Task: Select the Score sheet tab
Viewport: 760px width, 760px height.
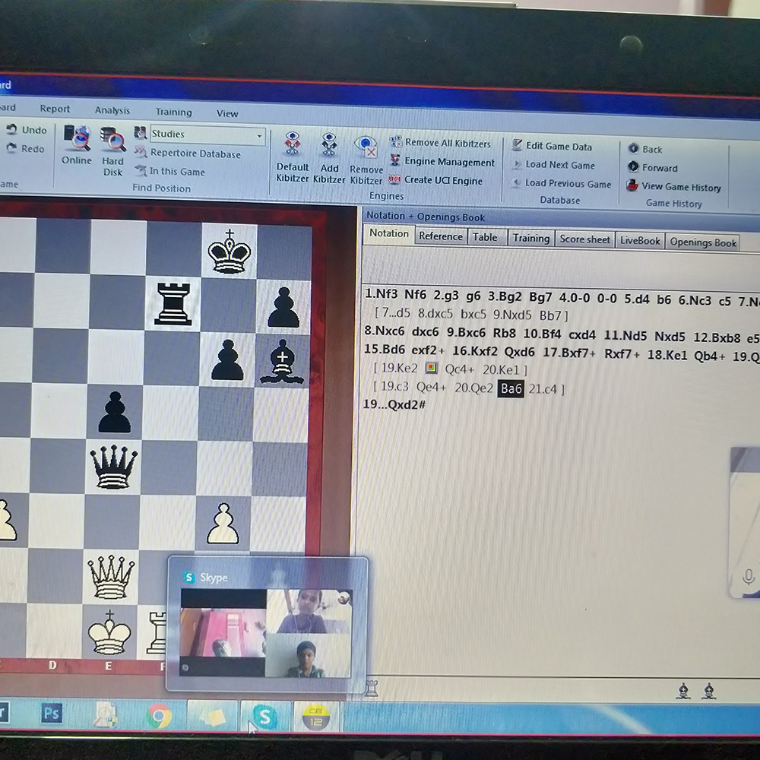Action: (x=584, y=239)
